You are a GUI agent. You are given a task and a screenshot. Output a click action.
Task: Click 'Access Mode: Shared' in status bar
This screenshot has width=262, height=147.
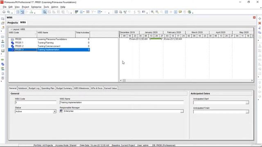click(66, 145)
